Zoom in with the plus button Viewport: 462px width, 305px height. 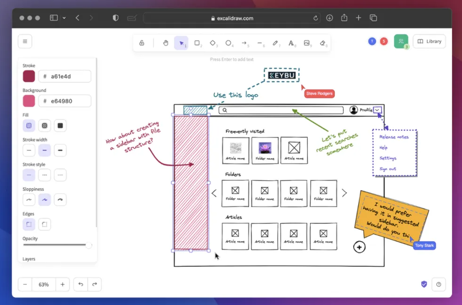coord(62,284)
